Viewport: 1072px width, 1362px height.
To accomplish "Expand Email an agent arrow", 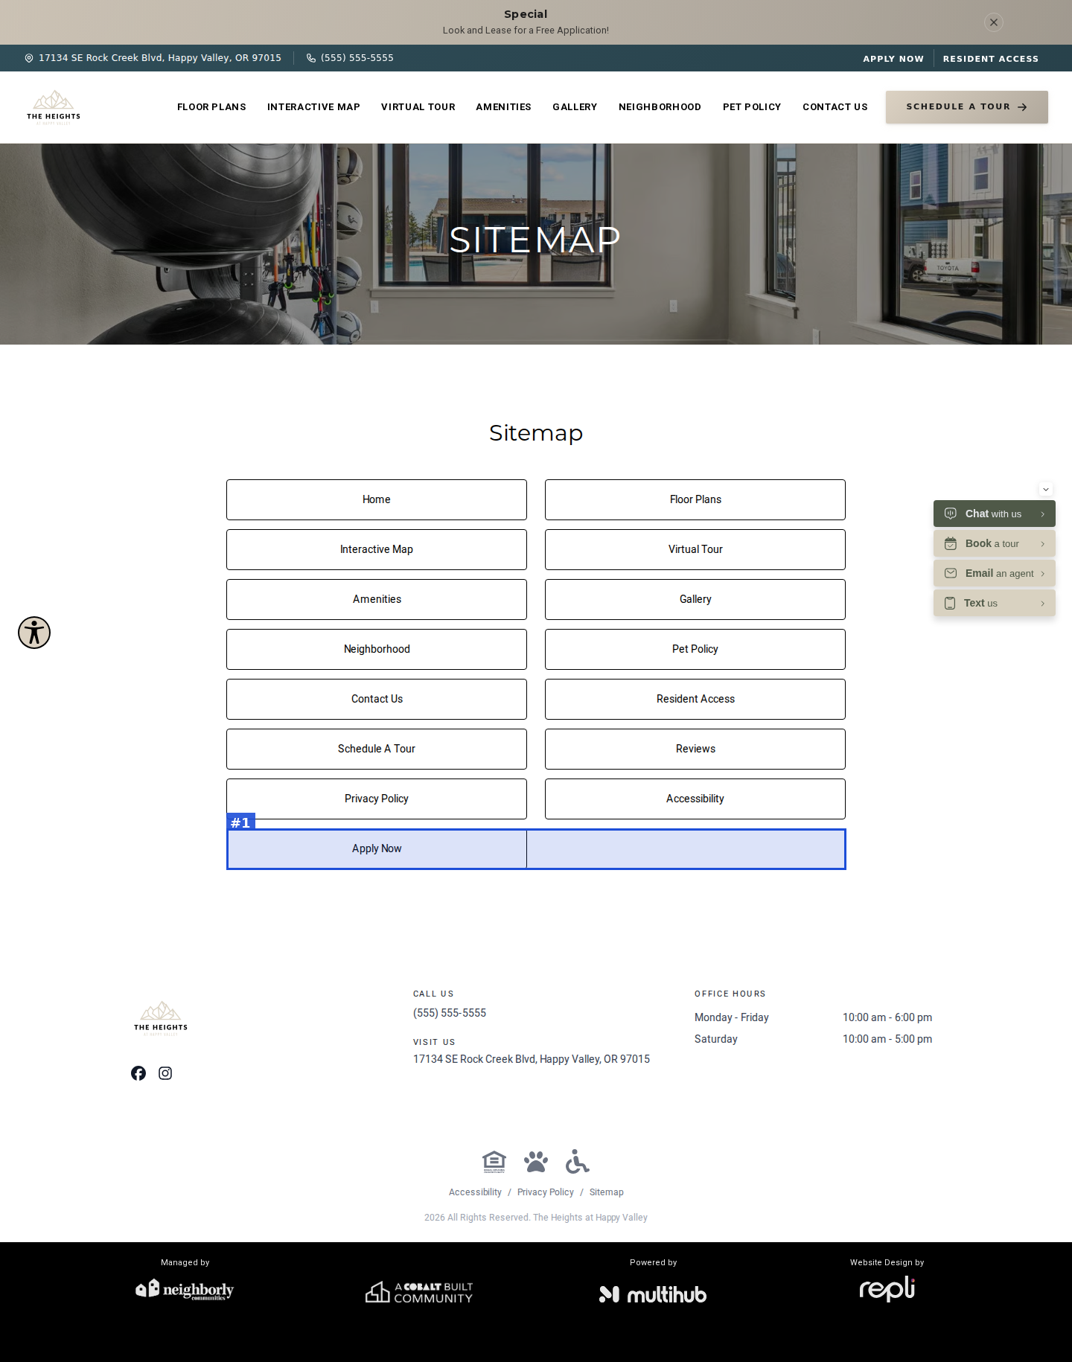I will 1043,574.
